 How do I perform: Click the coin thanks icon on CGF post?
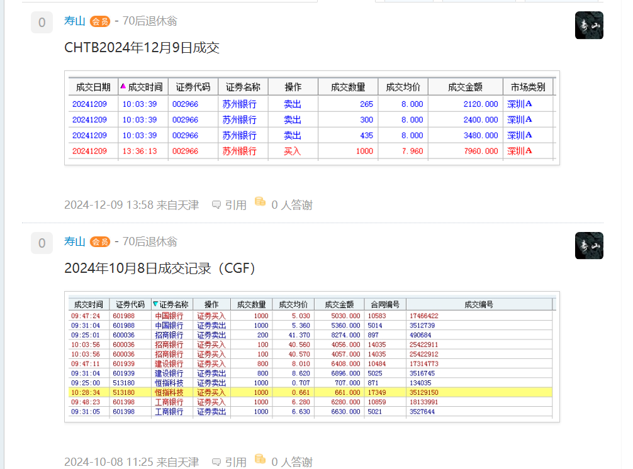[260, 460]
